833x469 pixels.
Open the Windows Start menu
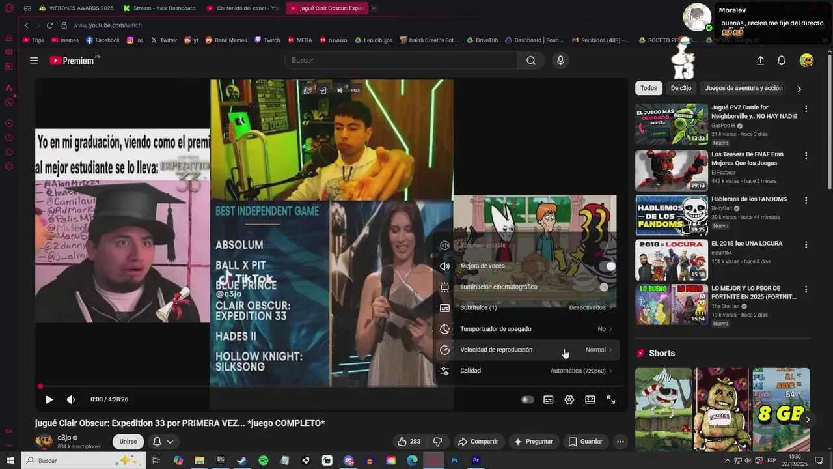click(x=10, y=461)
